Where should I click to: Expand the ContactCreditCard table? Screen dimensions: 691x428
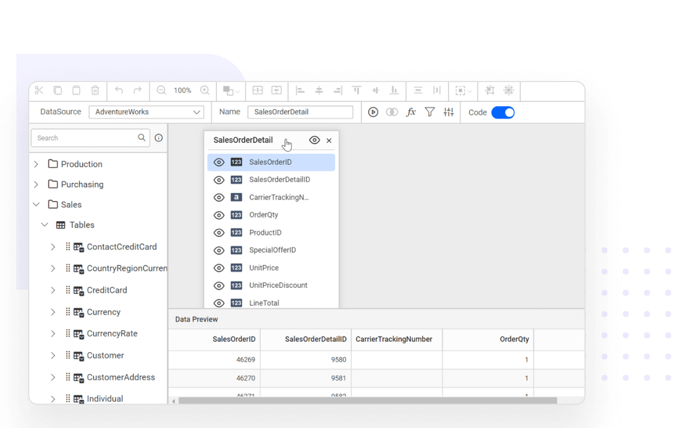tap(53, 247)
